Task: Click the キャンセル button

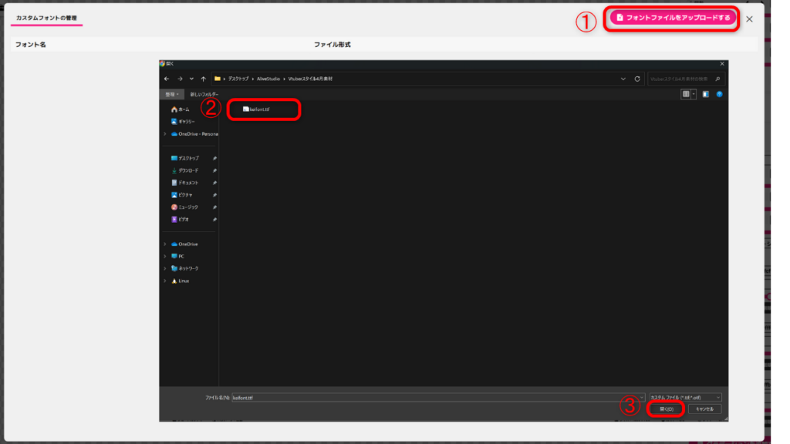Action: [x=704, y=409]
